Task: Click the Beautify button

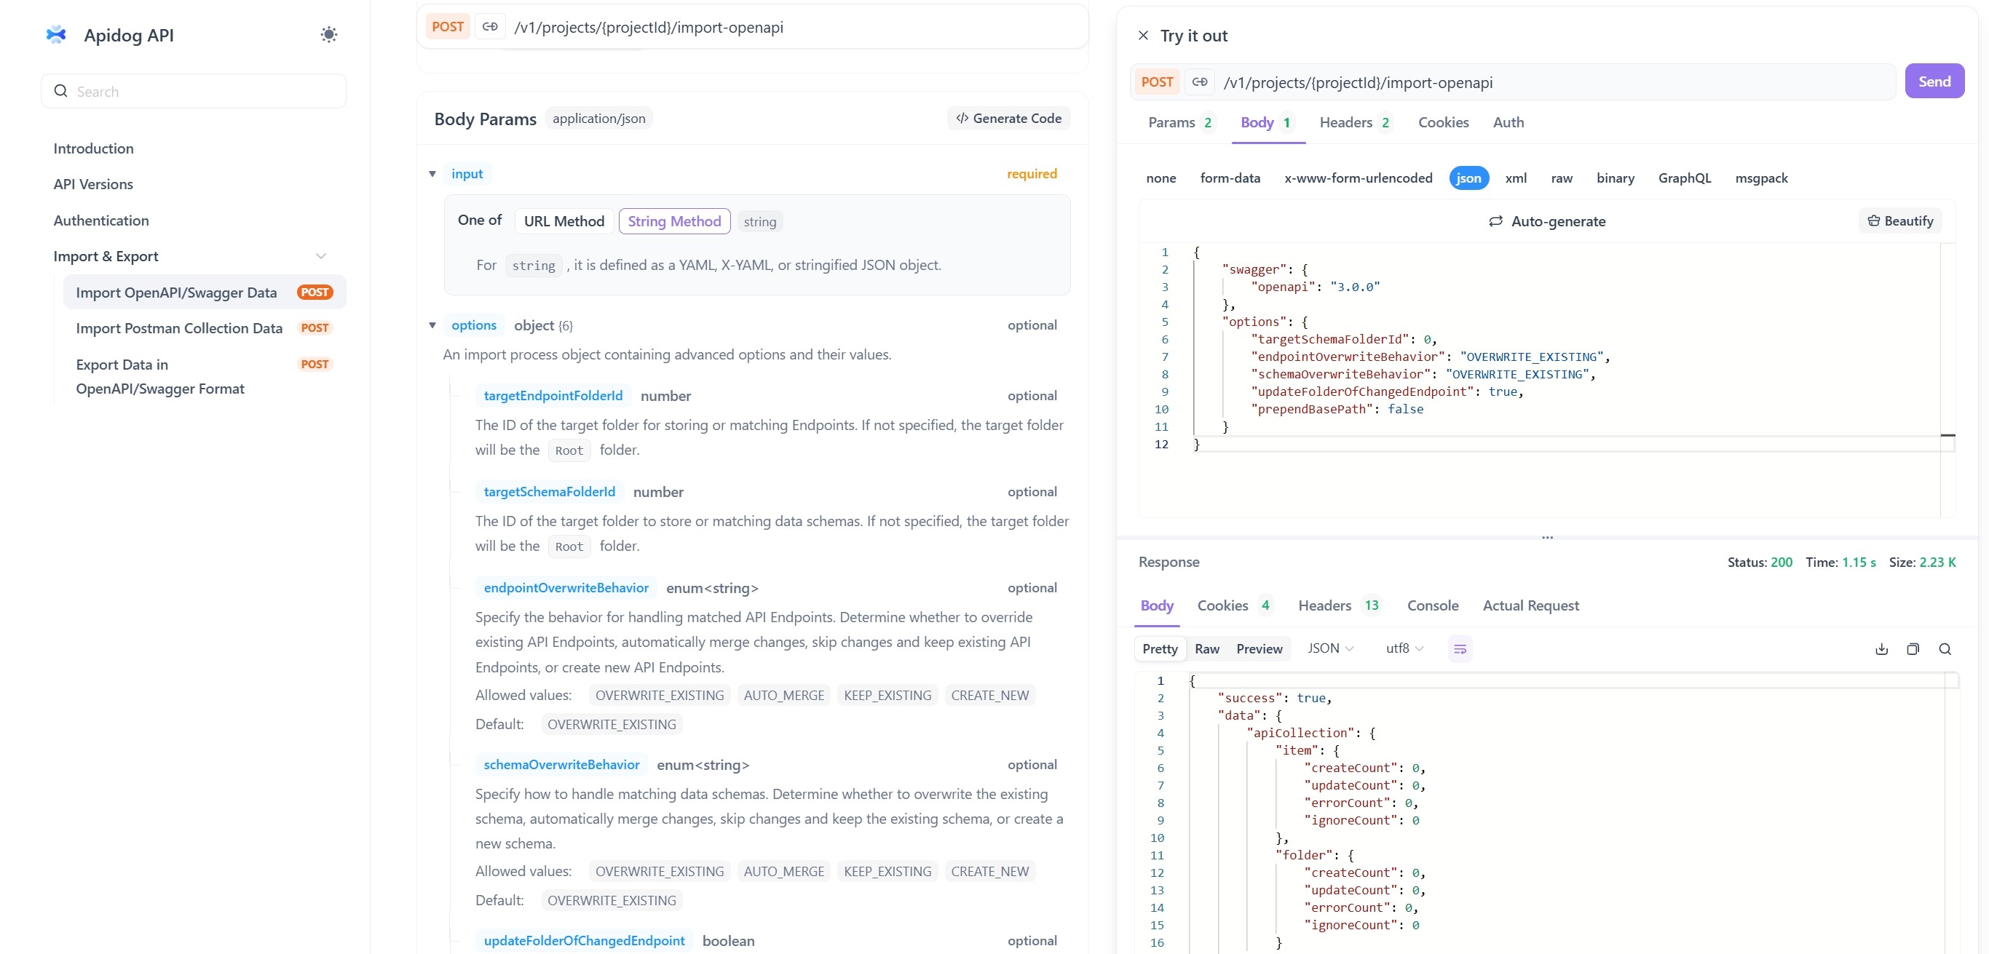Action: tap(1900, 221)
